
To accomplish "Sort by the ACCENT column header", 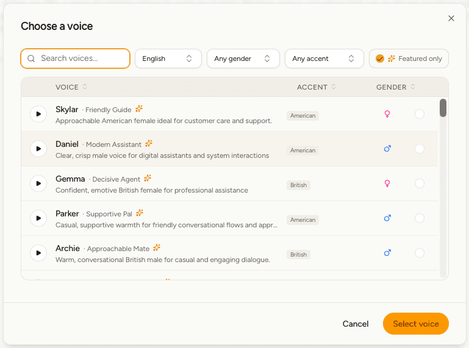I will pos(316,87).
